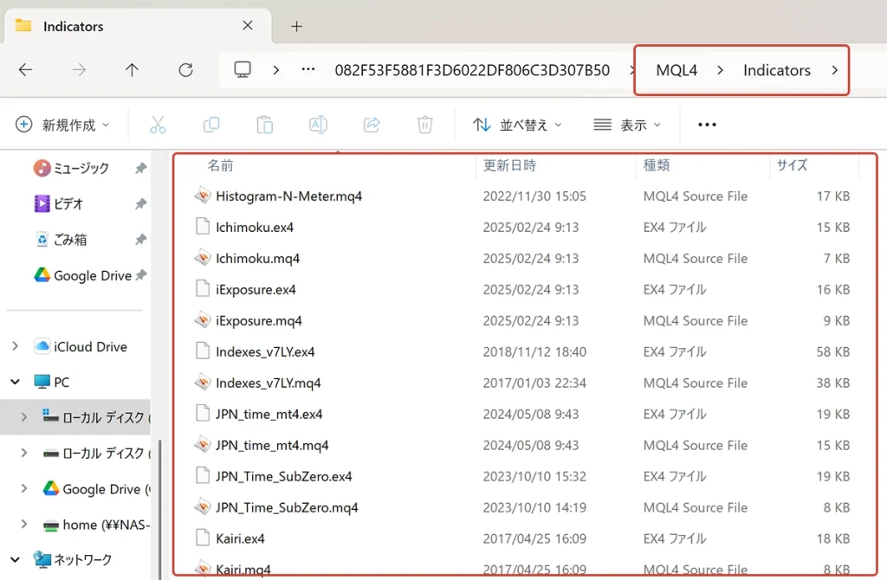Image resolution: width=887 pixels, height=580 pixels.
Task: Click the Share icon in toolbar
Action: coord(372,125)
